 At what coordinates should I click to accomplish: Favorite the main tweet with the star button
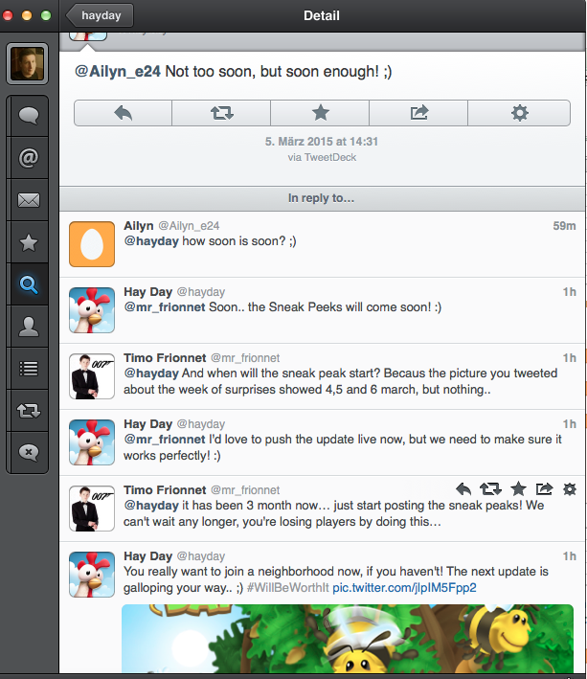[321, 113]
